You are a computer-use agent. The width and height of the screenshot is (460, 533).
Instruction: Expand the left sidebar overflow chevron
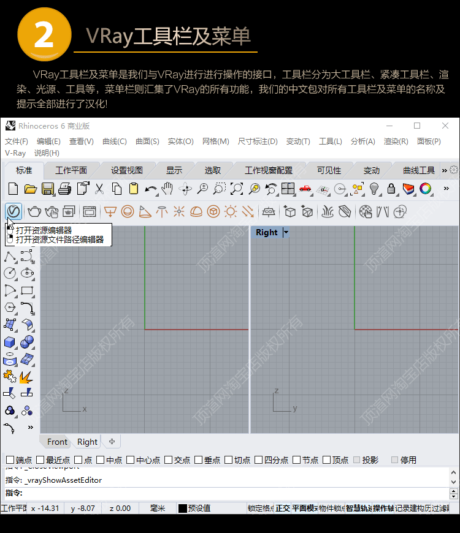click(31, 427)
